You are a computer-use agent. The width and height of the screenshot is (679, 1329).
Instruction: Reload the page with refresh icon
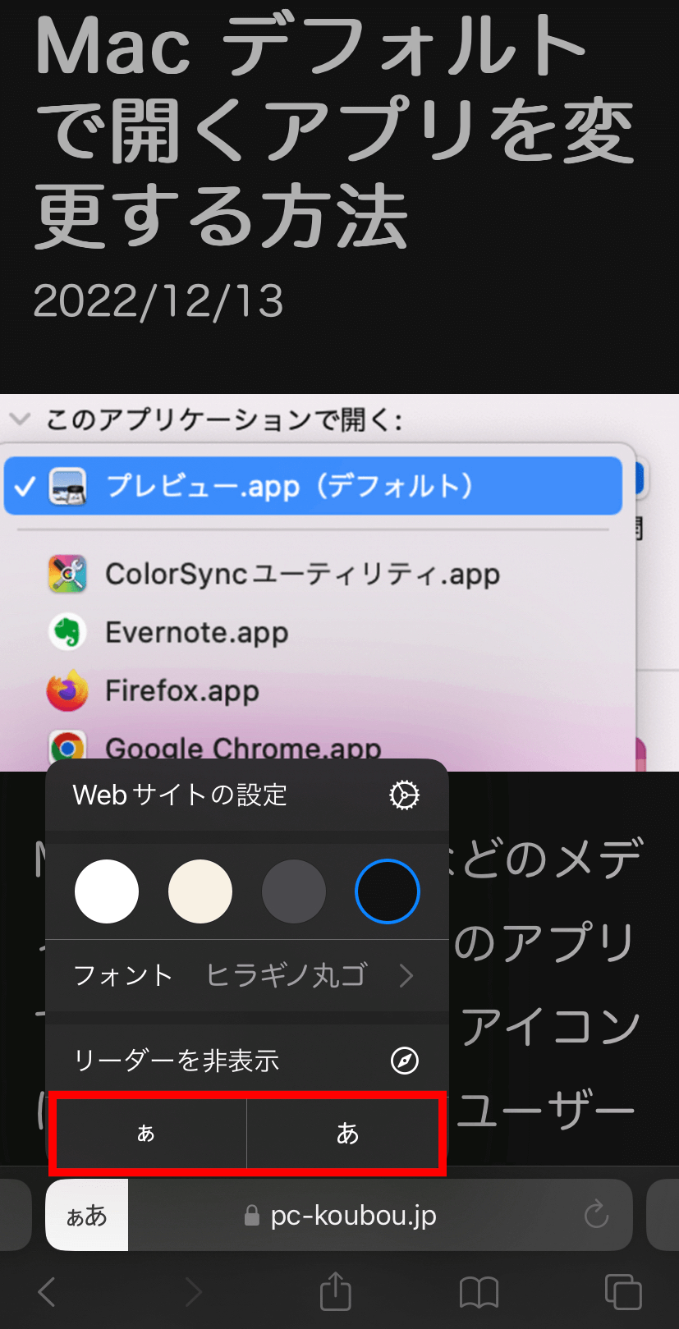point(596,1215)
